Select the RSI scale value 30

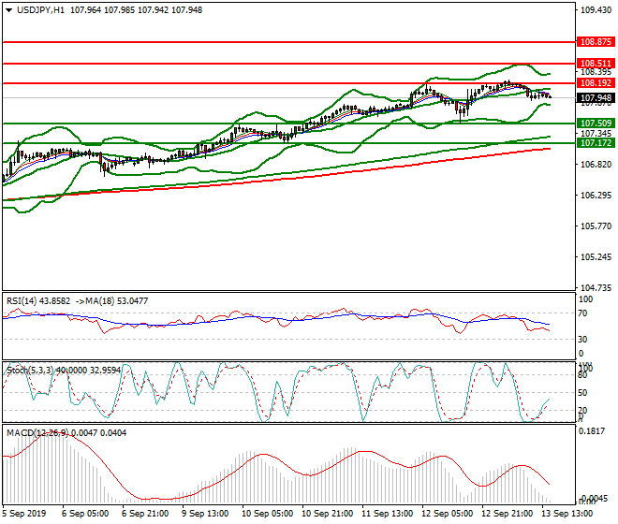(582, 340)
